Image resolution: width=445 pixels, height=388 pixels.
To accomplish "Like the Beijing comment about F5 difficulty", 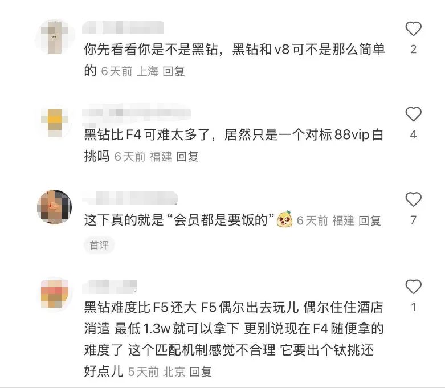I will point(413,287).
